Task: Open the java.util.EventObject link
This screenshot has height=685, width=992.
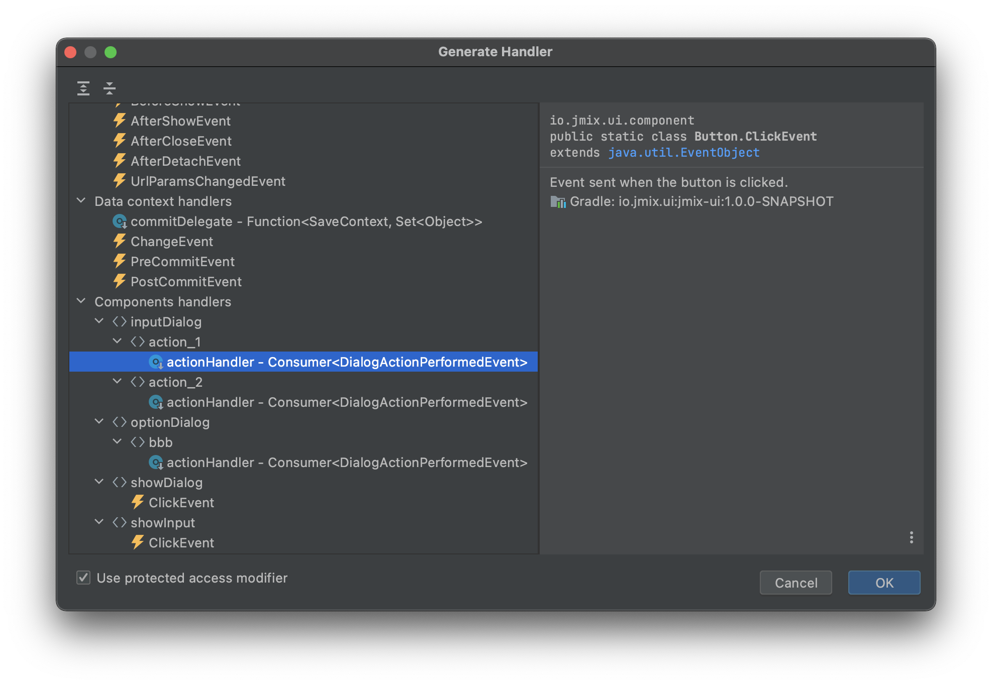Action: tap(683, 152)
